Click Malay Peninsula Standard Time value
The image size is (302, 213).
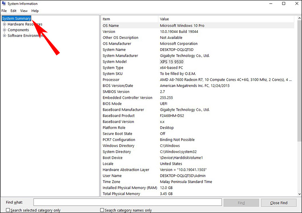[x=186, y=182]
